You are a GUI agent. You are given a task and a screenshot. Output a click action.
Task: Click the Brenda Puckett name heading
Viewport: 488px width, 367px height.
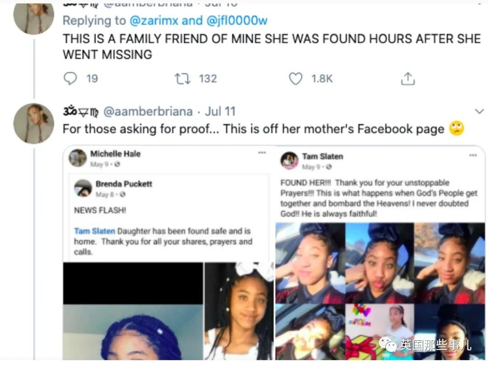pos(124,184)
